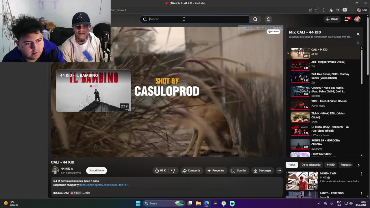Close the Mix: CALI - 44 KID panel
The height and width of the screenshot is (208, 370).
tap(358, 34)
